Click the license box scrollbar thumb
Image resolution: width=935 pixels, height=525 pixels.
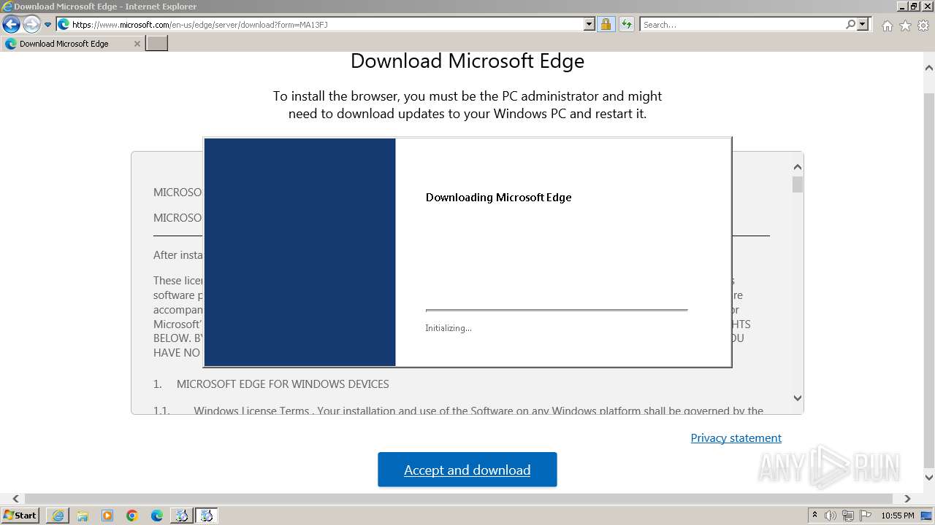(797, 184)
